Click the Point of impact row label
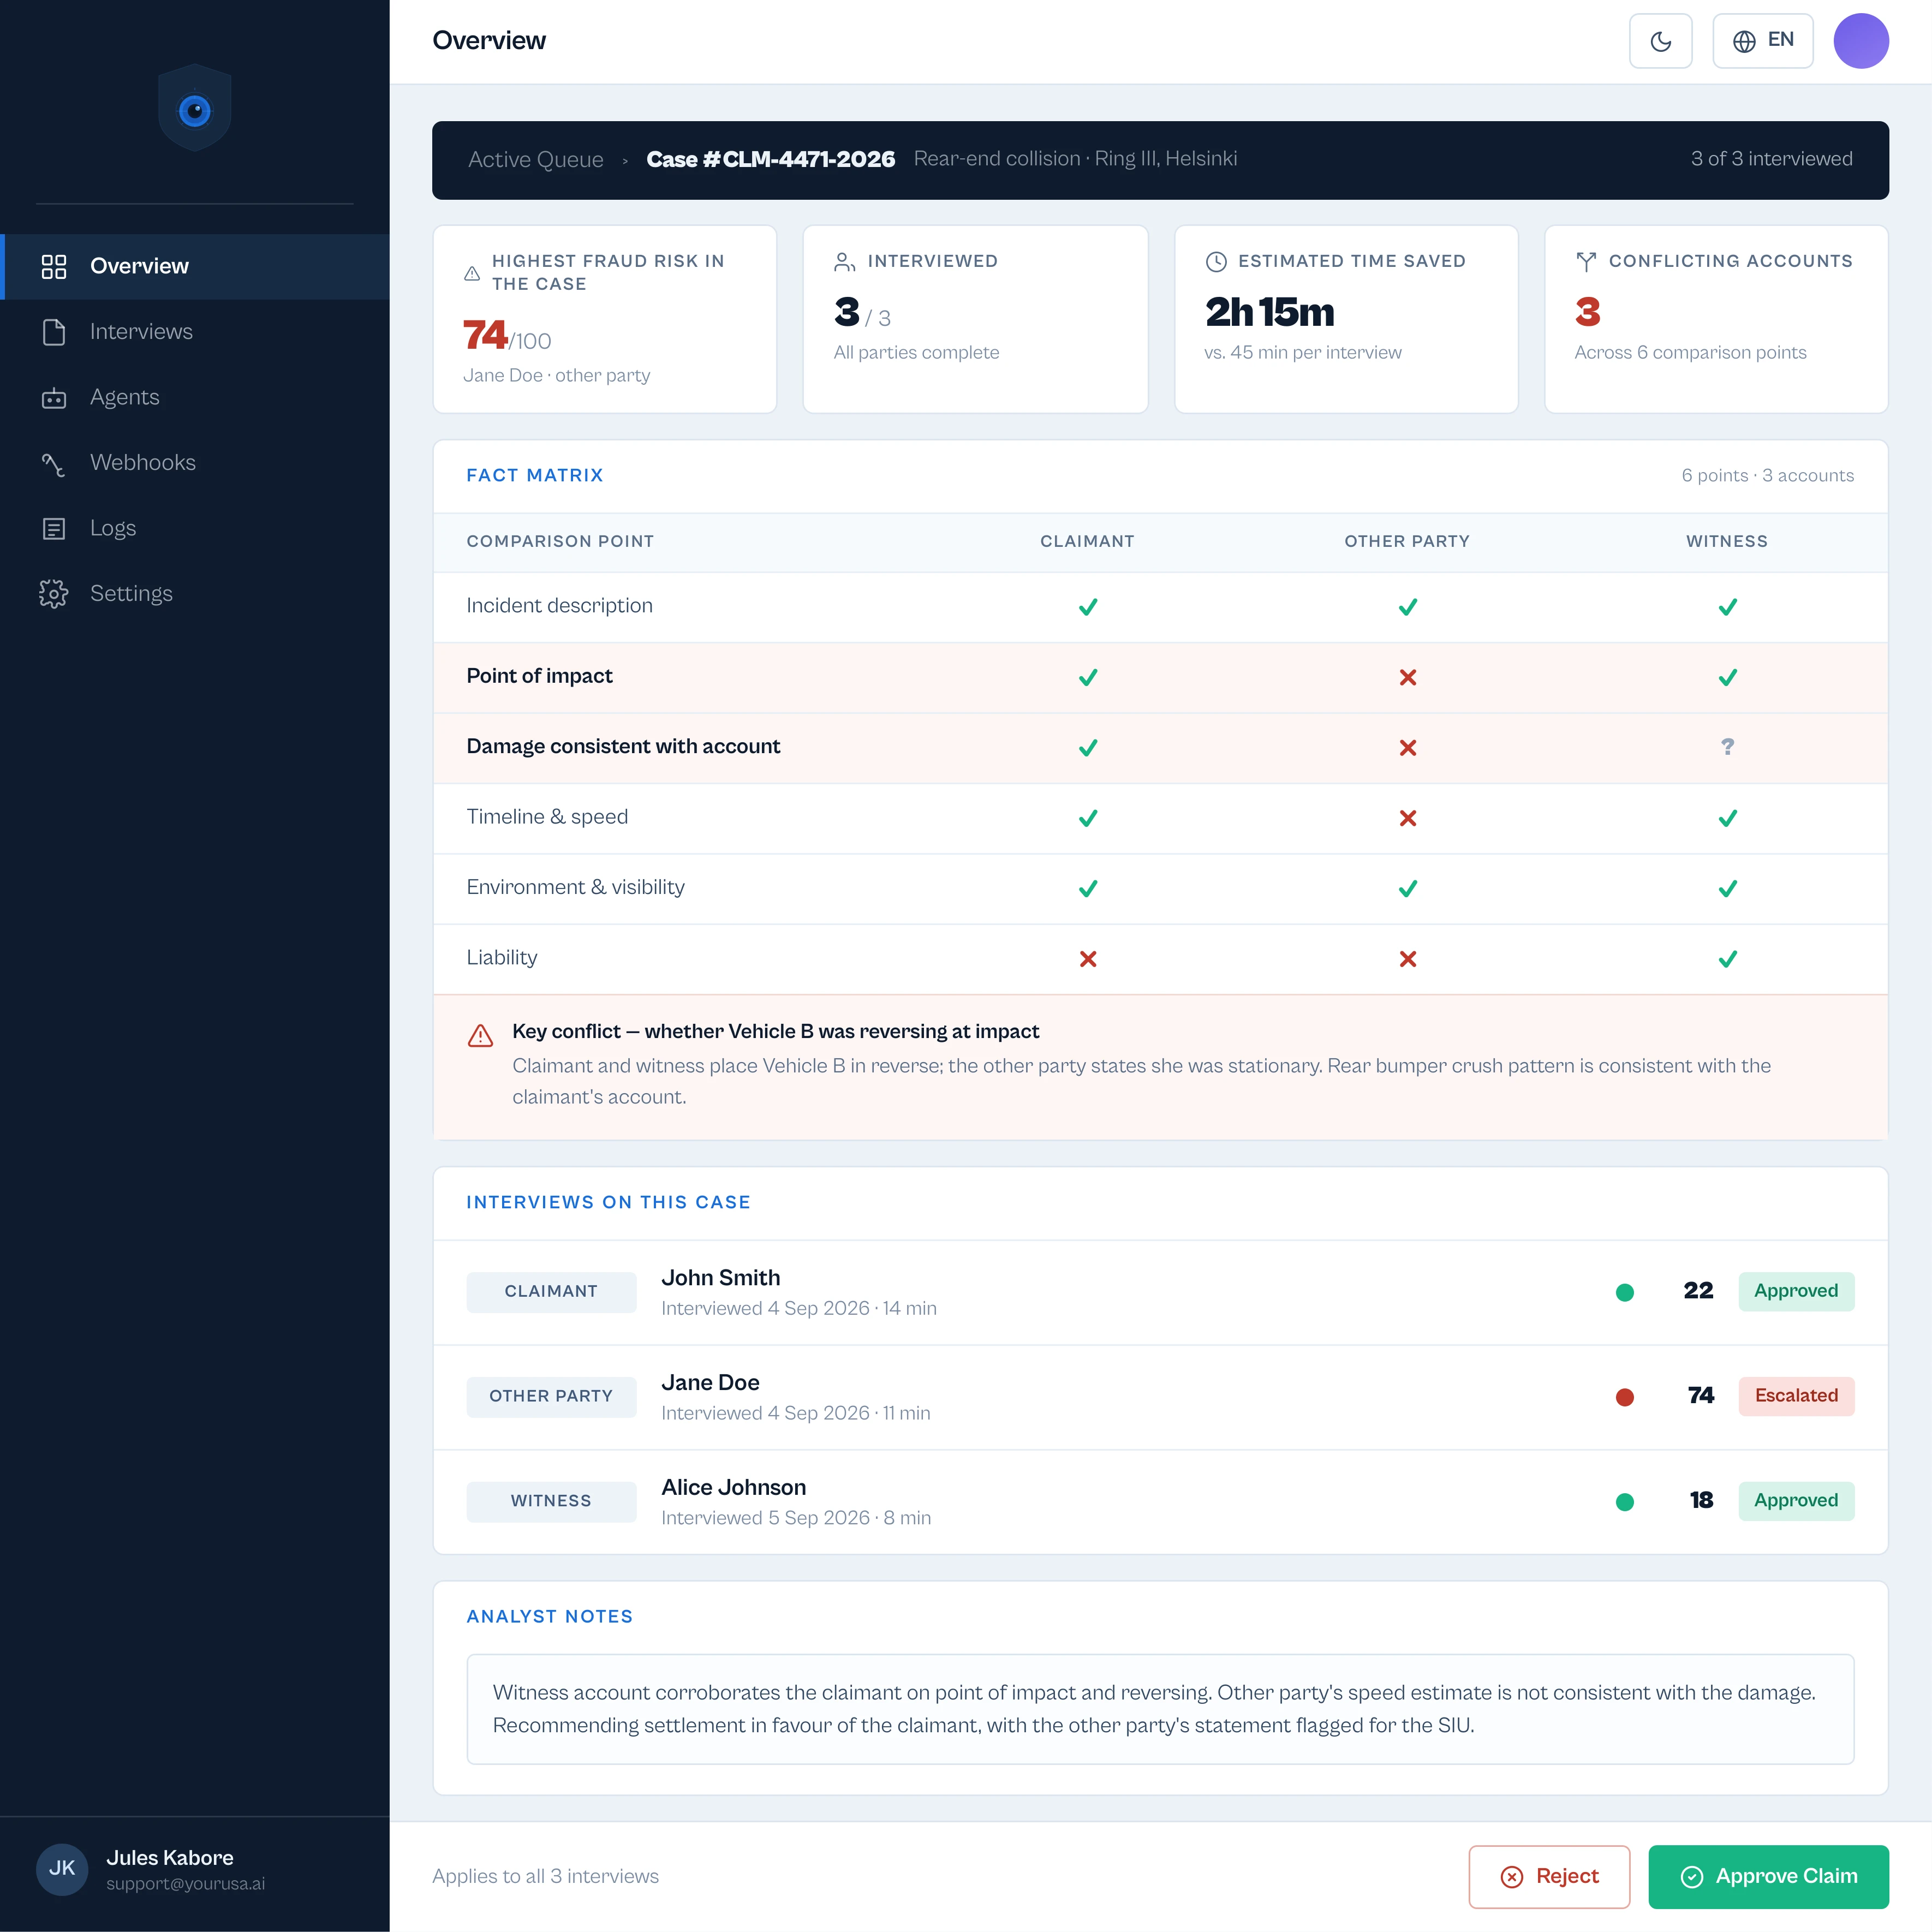Viewport: 1932px width, 1932px height. click(539, 676)
